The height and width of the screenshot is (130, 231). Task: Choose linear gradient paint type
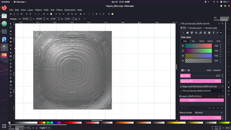[192, 33]
